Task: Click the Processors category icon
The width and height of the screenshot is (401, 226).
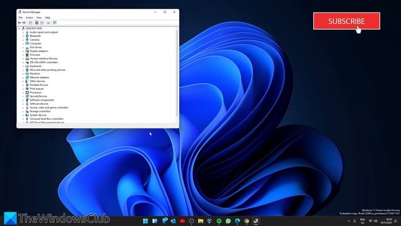Action: [27, 92]
